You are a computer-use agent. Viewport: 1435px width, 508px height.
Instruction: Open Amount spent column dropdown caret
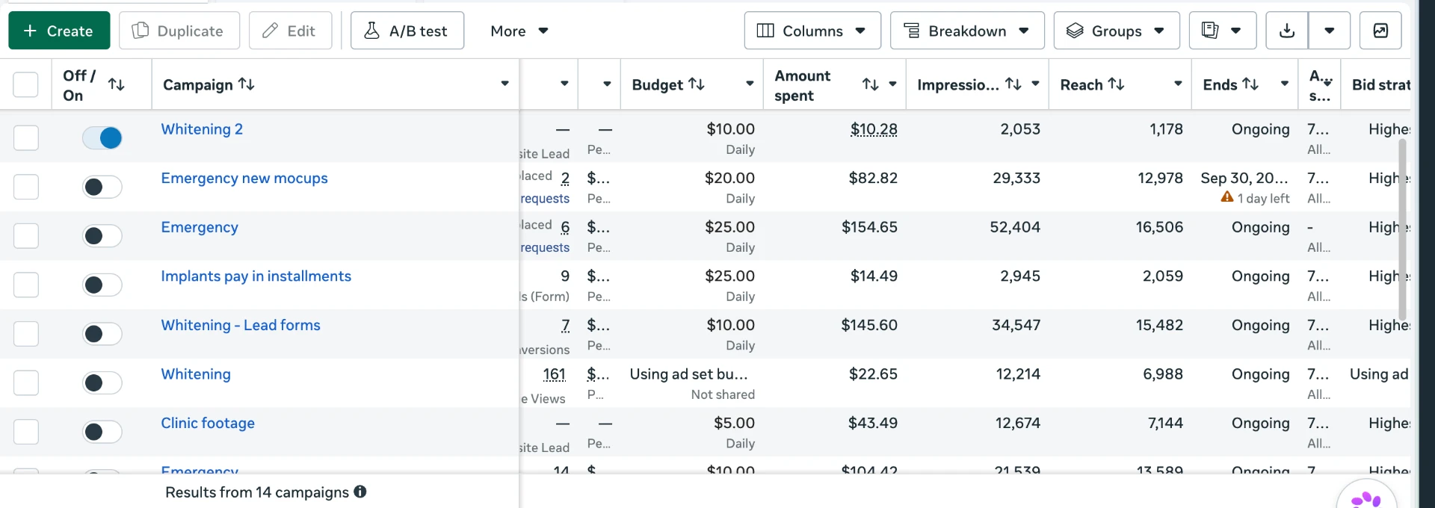(892, 84)
